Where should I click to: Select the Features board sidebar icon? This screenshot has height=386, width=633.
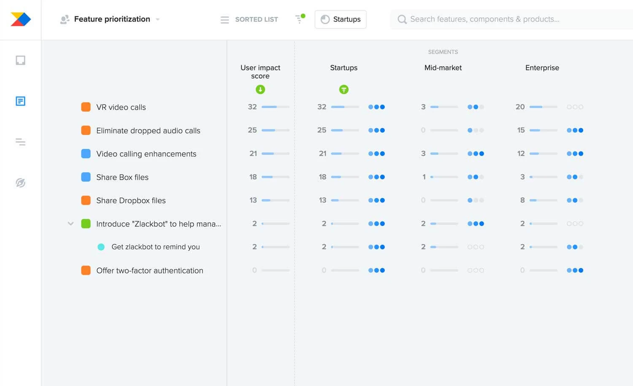point(20,101)
